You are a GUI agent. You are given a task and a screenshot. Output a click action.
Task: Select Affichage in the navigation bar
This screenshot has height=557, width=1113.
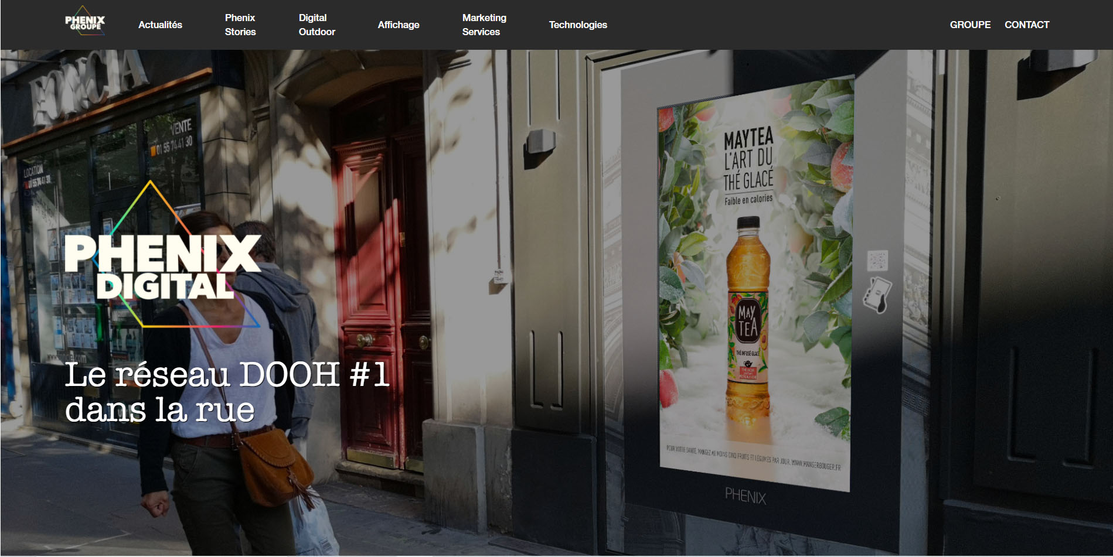click(x=399, y=25)
